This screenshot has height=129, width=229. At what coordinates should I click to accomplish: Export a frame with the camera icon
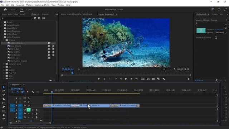154,79
